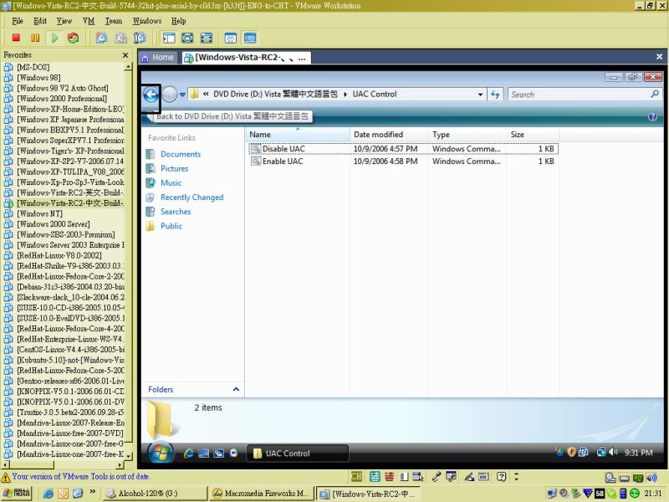The height and width of the screenshot is (502, 669).
Task: Select [MS-DOS] in the Favorites list
Action: click(33, 67)
